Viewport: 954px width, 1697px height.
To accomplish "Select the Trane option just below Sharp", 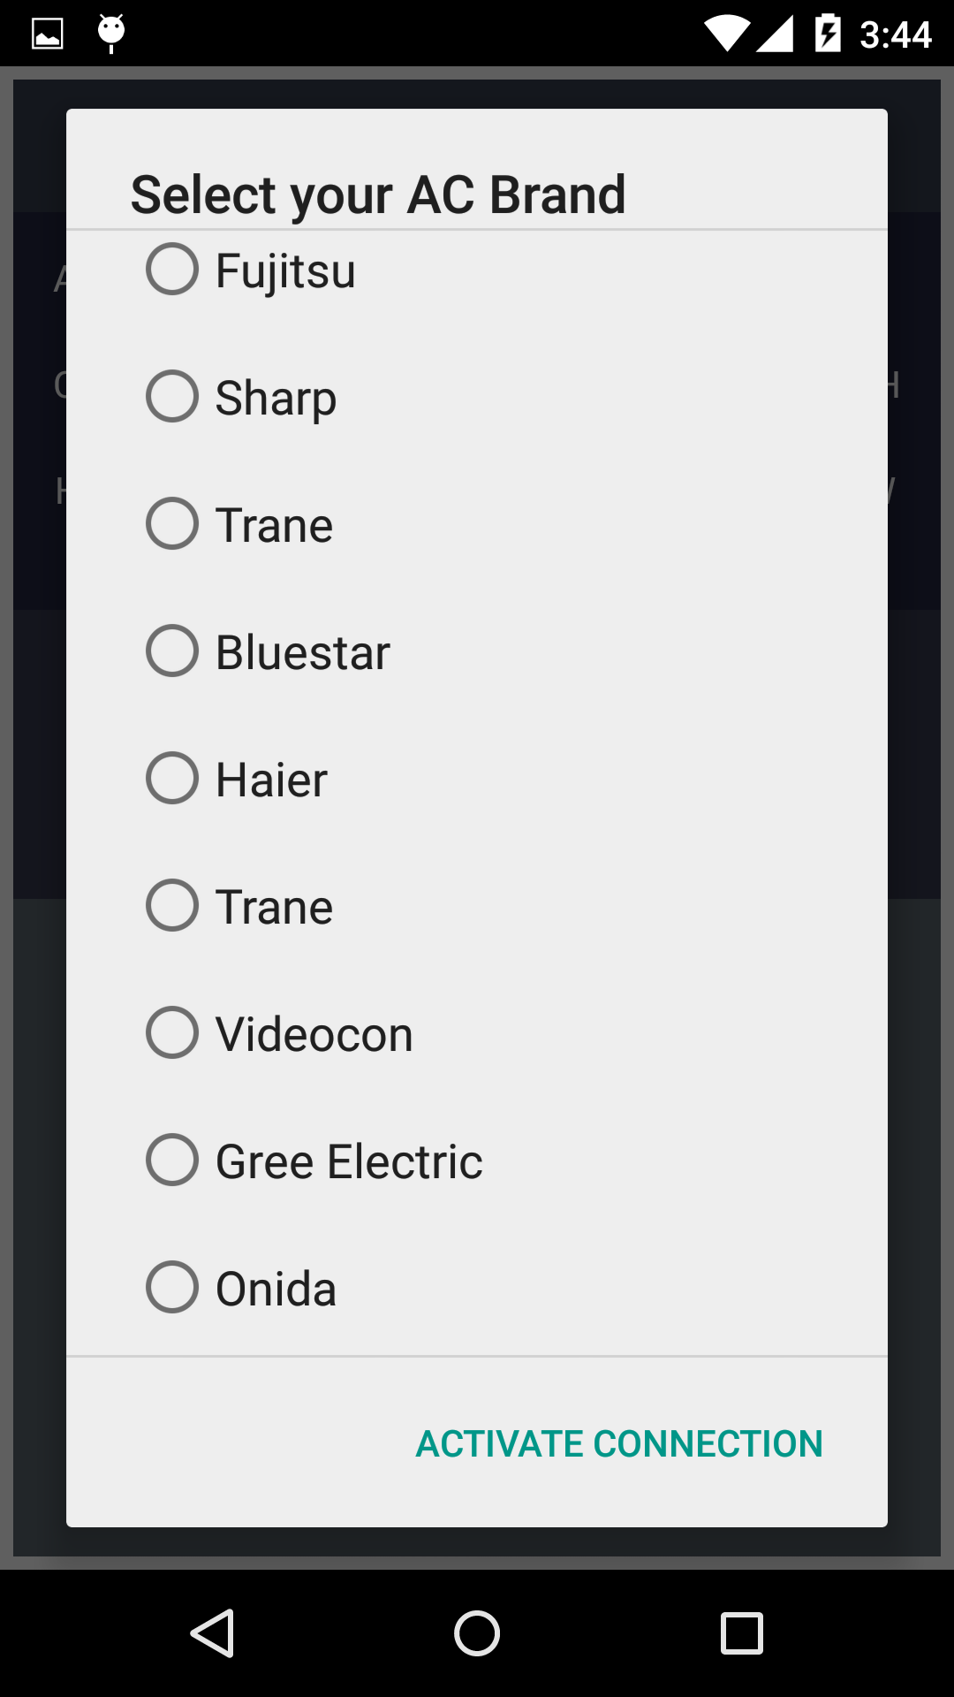I will click(172, 524).
